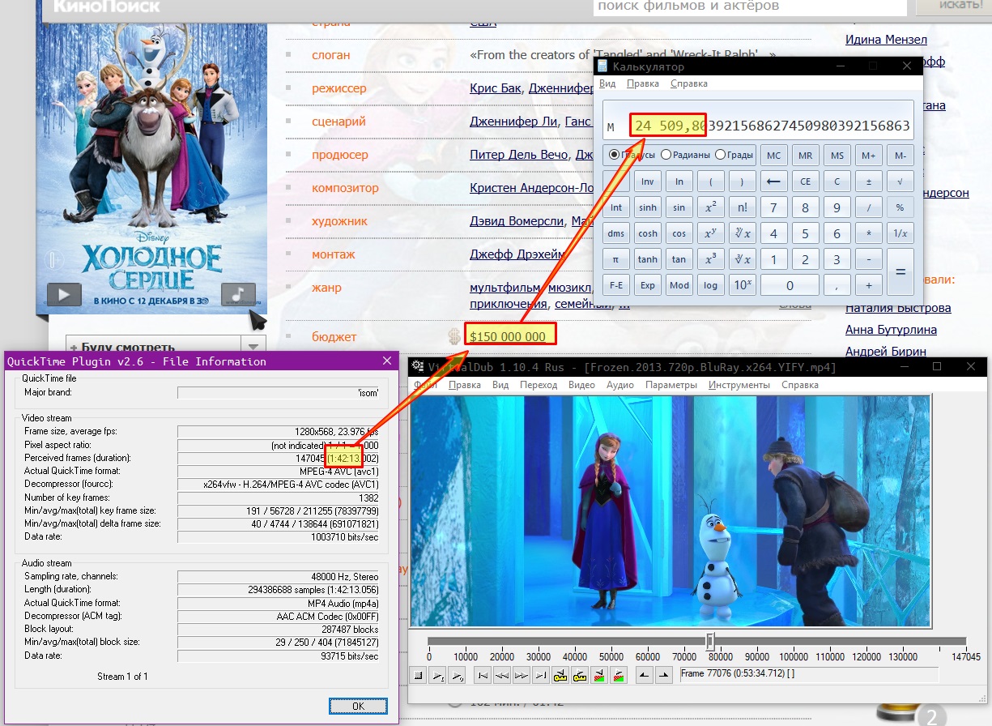
Task: Click the equals button in calculator
Action: tap(900, 272)
